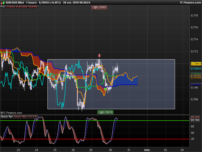Click the 20 level on stochastic axis
This screenshot has height=152, width=202.
192,139
